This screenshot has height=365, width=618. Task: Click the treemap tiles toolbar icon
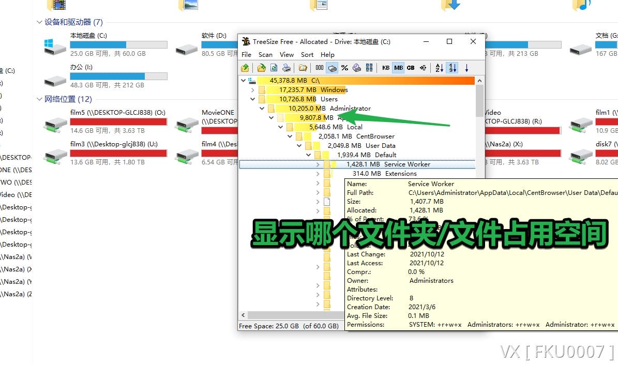(369, 68)
